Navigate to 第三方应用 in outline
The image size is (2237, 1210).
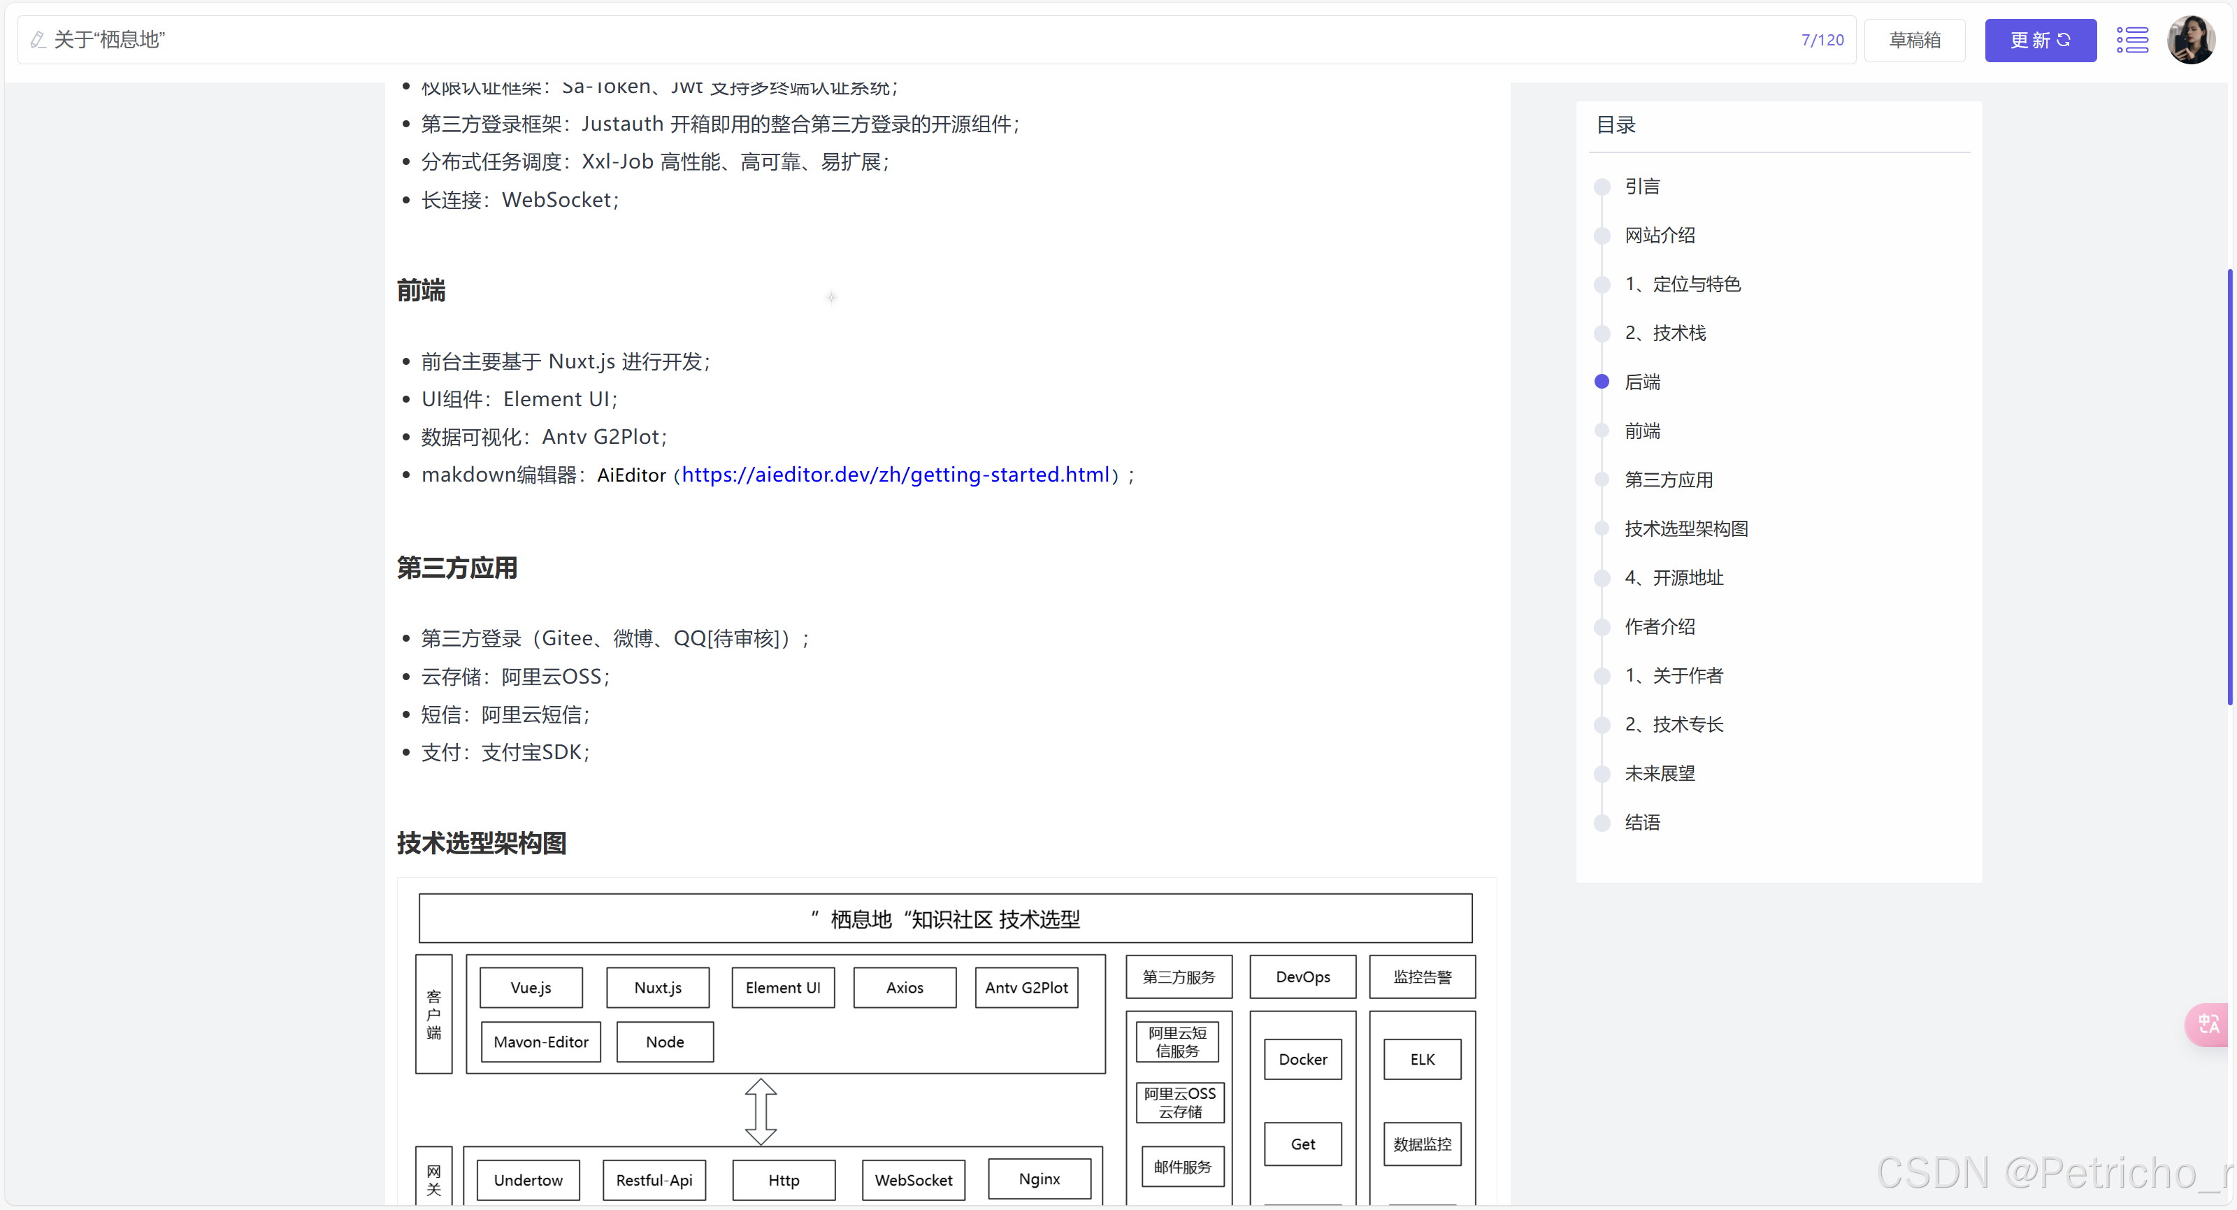[1667, 480]
